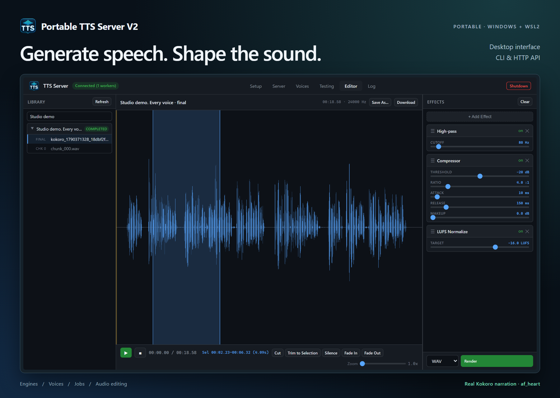This screenshot has width=560, height=398.
Task: Apply Fade In to the selection
Action: [351, 353]
